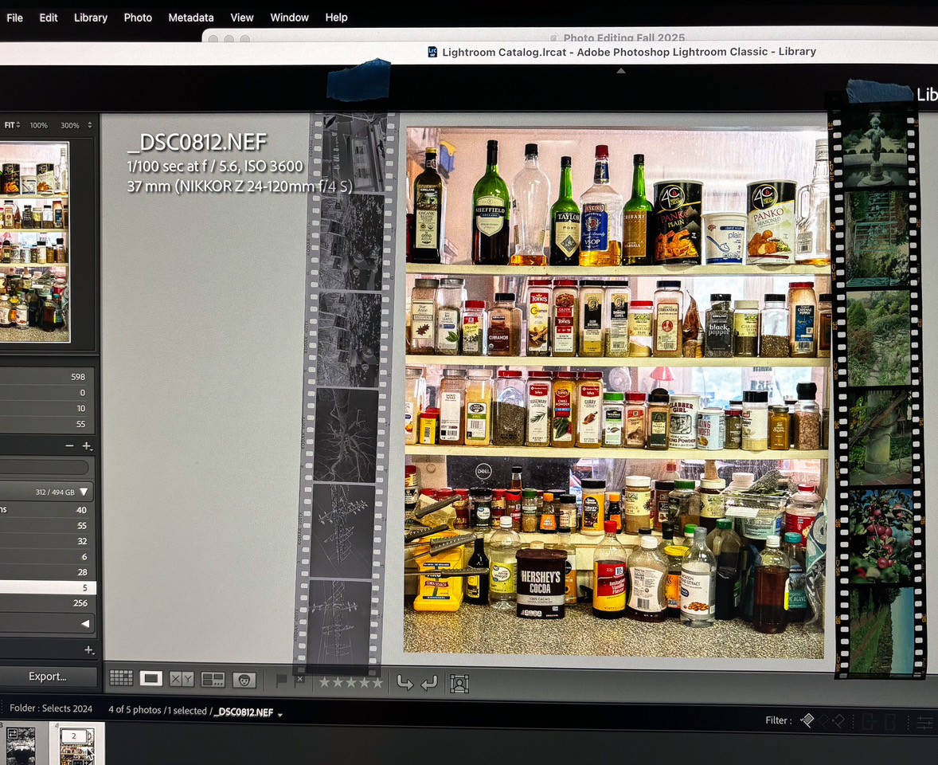Viewport: 938px width, 765px height.
Task: Open the Photo menu
Action: point(138,18)
